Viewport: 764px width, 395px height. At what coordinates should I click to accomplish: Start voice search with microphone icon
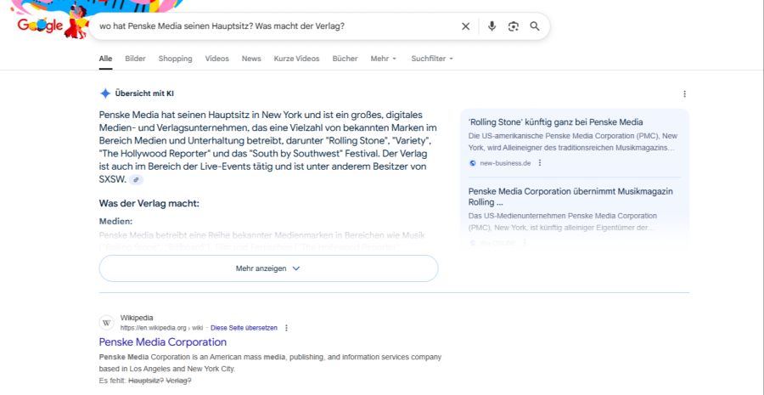[x=492, y=26]
